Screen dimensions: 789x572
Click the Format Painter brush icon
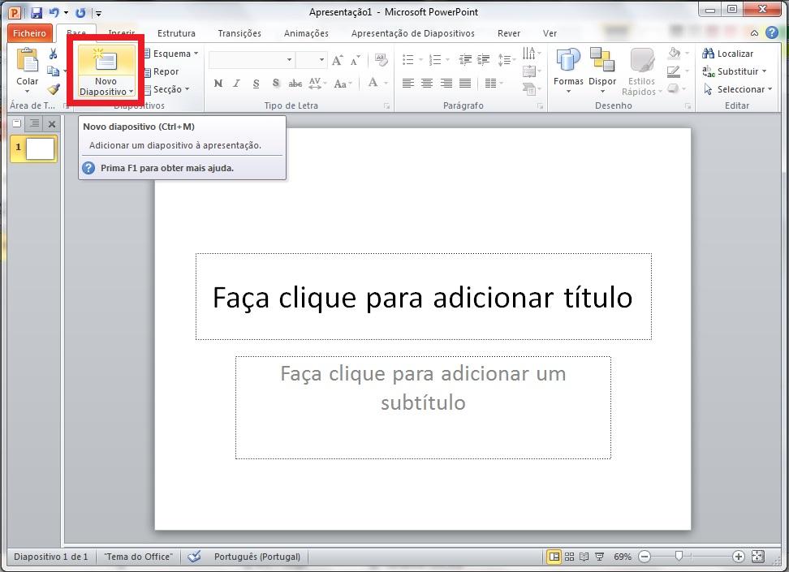coord(54,89)
